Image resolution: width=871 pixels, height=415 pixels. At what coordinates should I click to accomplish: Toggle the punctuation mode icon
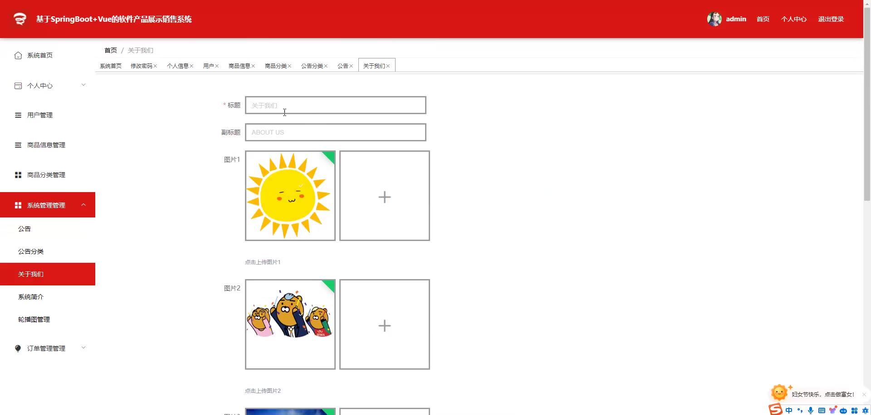800,410
